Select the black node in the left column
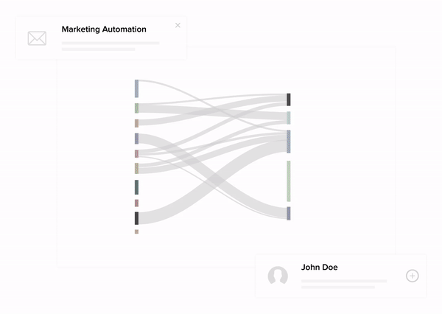This screenshot has height=314, width=442. 136,218
